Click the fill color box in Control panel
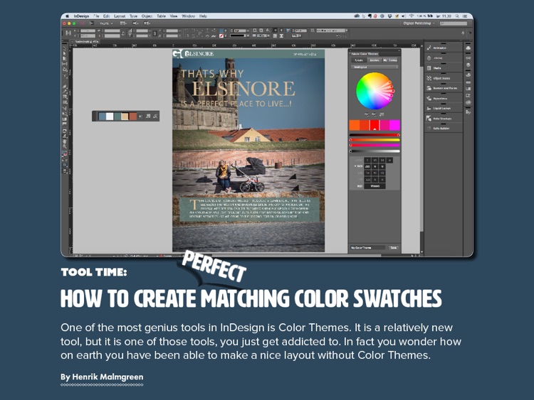This screenshot has height=400, width=534. pos(221,31)
